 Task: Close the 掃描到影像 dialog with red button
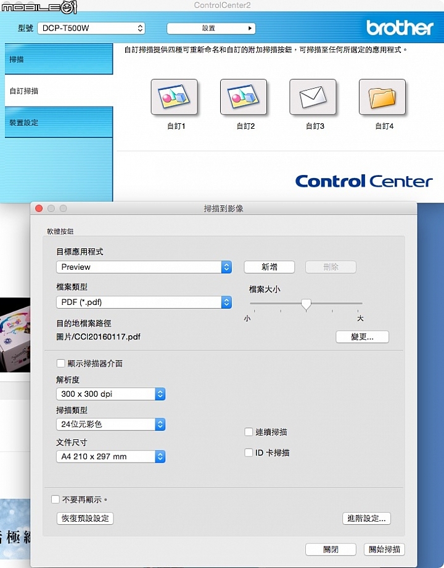click(39, 208)
